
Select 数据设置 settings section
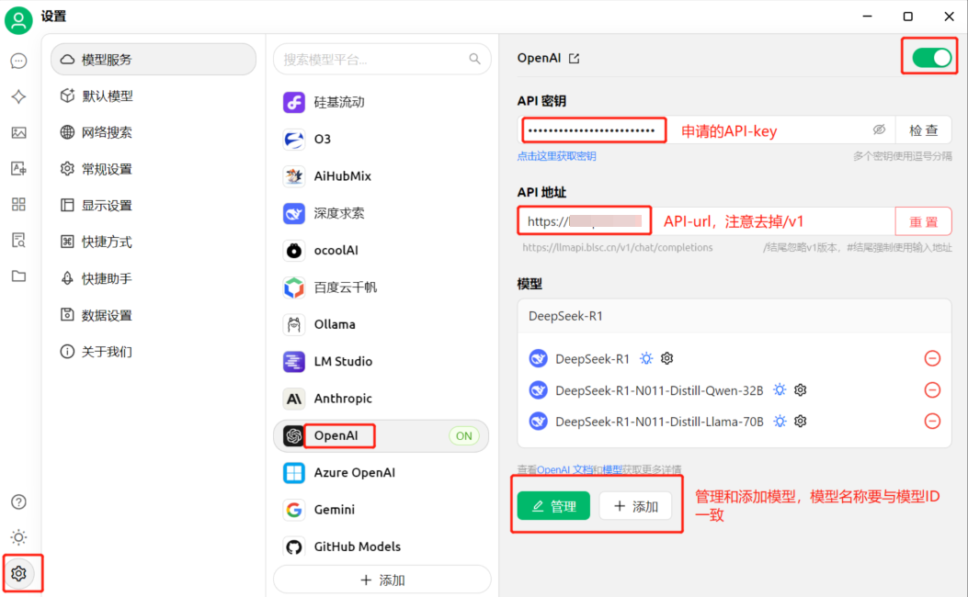(154, 315)
